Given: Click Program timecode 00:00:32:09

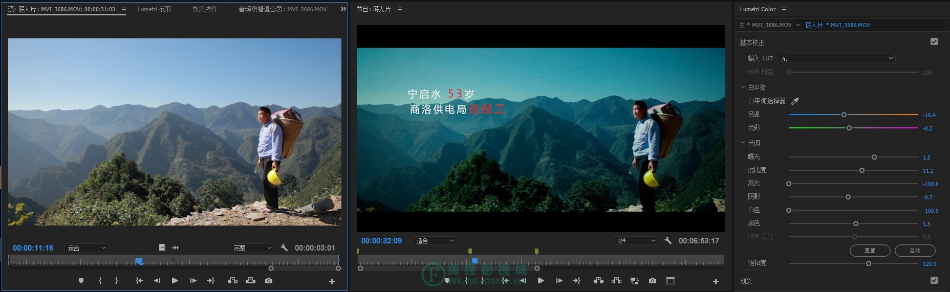Looking at the screenshot, I should pos(382,241).
